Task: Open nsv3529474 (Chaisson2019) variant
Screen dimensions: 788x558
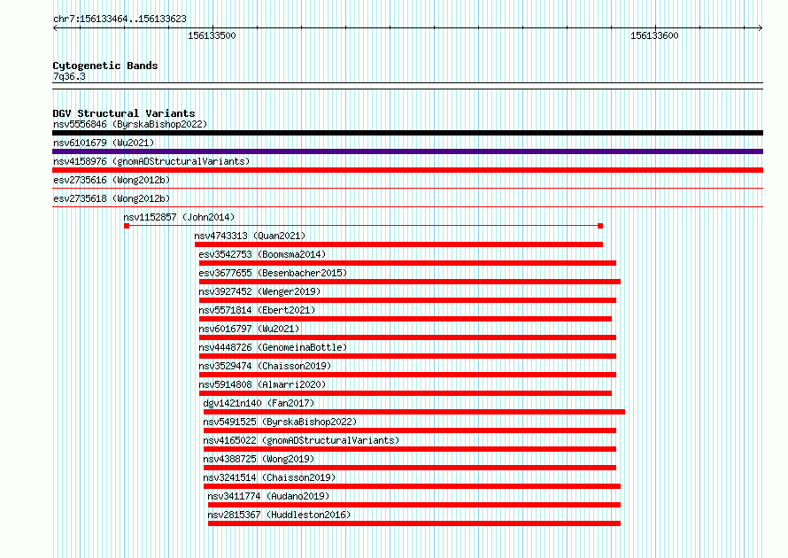Action: 265,366
